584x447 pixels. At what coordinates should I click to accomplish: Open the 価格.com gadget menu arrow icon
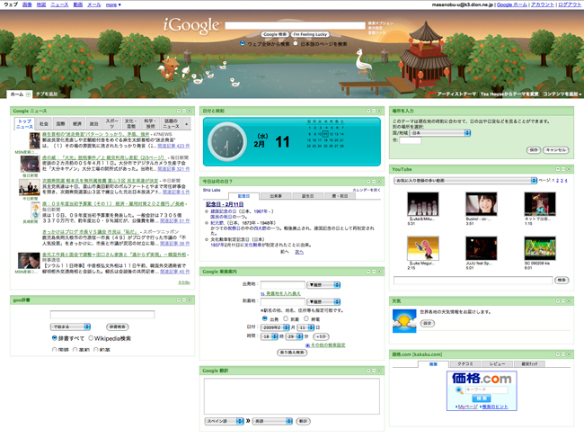tap(558, 354)
